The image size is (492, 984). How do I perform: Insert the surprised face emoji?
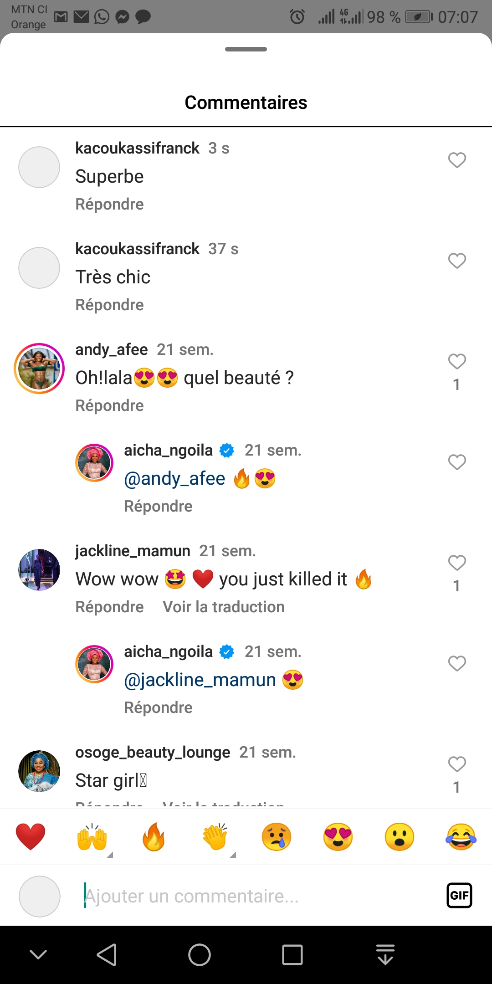click(400, 837)
